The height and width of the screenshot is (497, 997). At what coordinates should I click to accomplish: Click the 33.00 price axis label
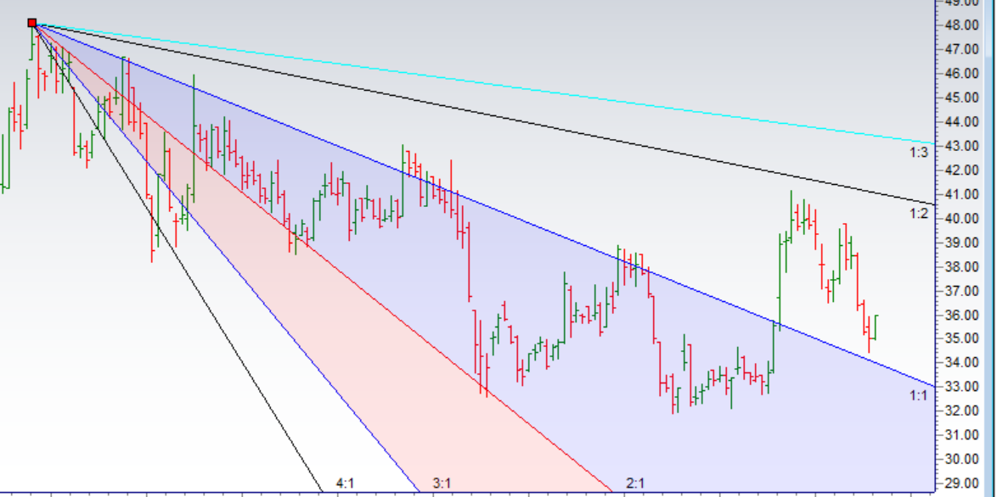point(963,388)
